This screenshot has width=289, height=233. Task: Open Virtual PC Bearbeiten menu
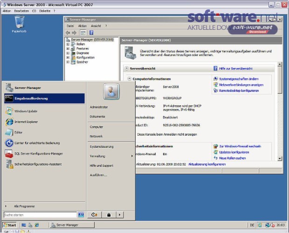coord(21,11)
